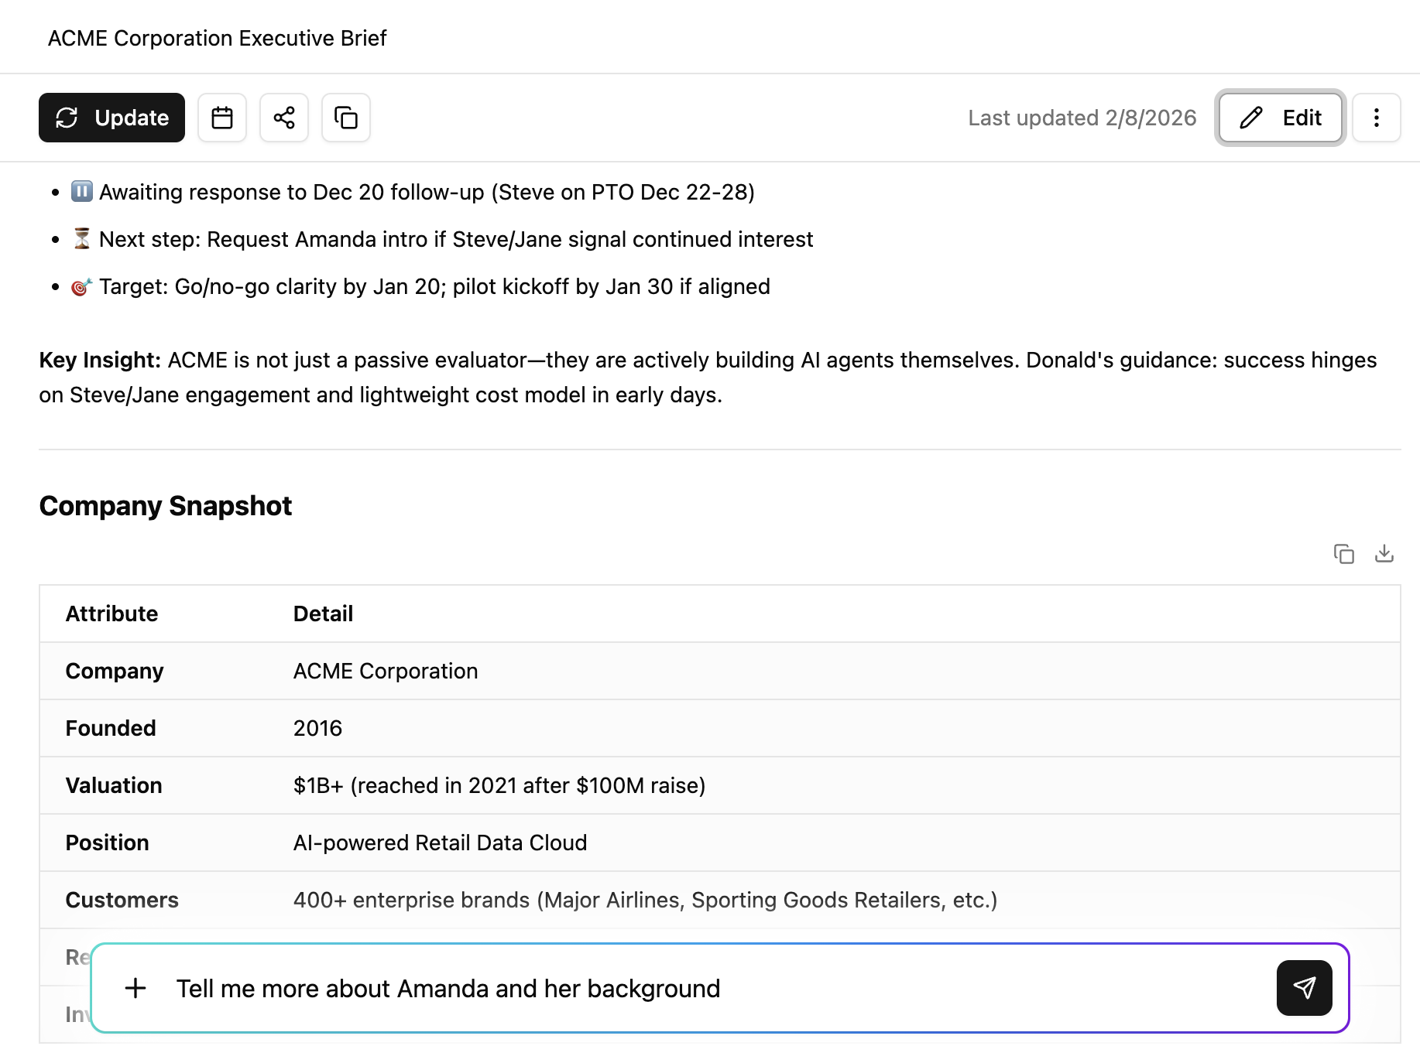
Task: Copy the document using the copy icon
Action: 345,118
